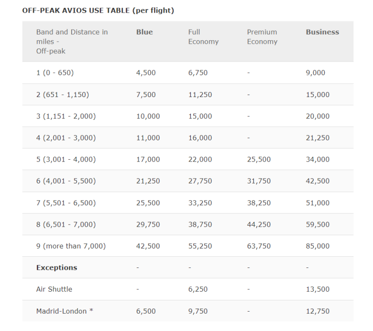Click the 6,500 Blue value for Madrid-London
The width and height of the screenshot is (373, 331).
[x=146, y=311]
